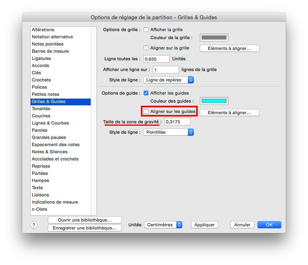Open grid Style de ligne dropdown

[x=168, y=80]
